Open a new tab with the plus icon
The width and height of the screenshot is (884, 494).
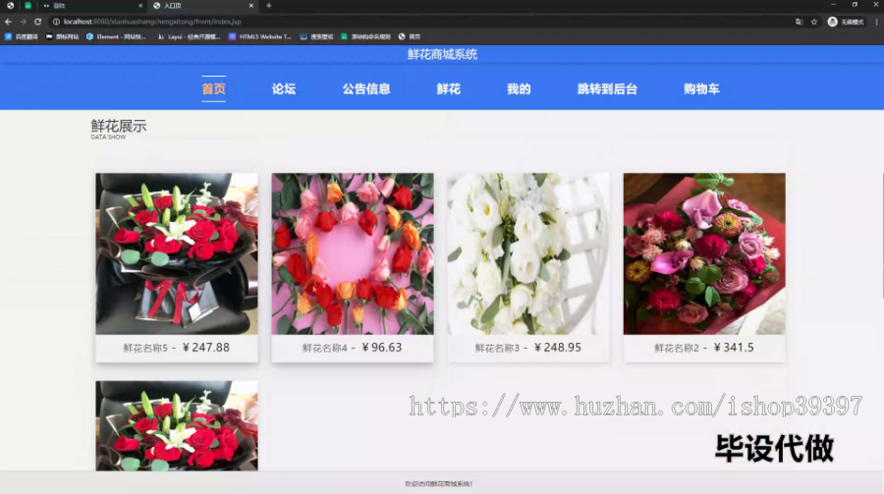pyautogui.click(x=269, y=6)
